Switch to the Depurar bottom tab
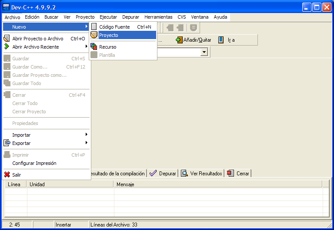334x230 pixels. coord(163,174)
